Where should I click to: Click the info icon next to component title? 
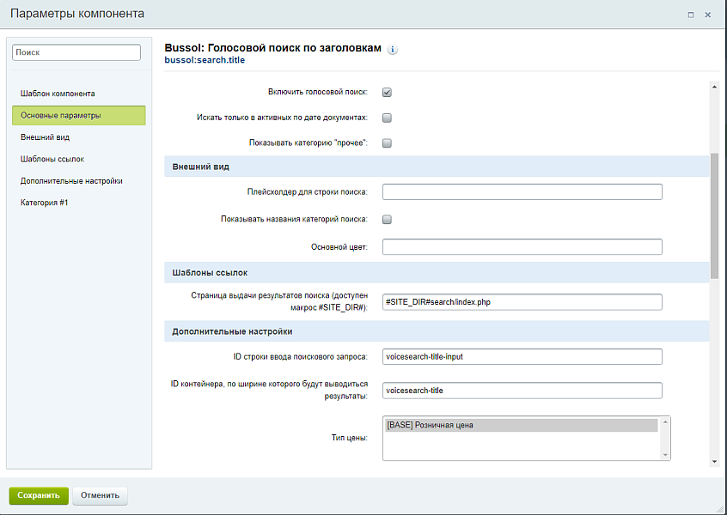[393, 50]
